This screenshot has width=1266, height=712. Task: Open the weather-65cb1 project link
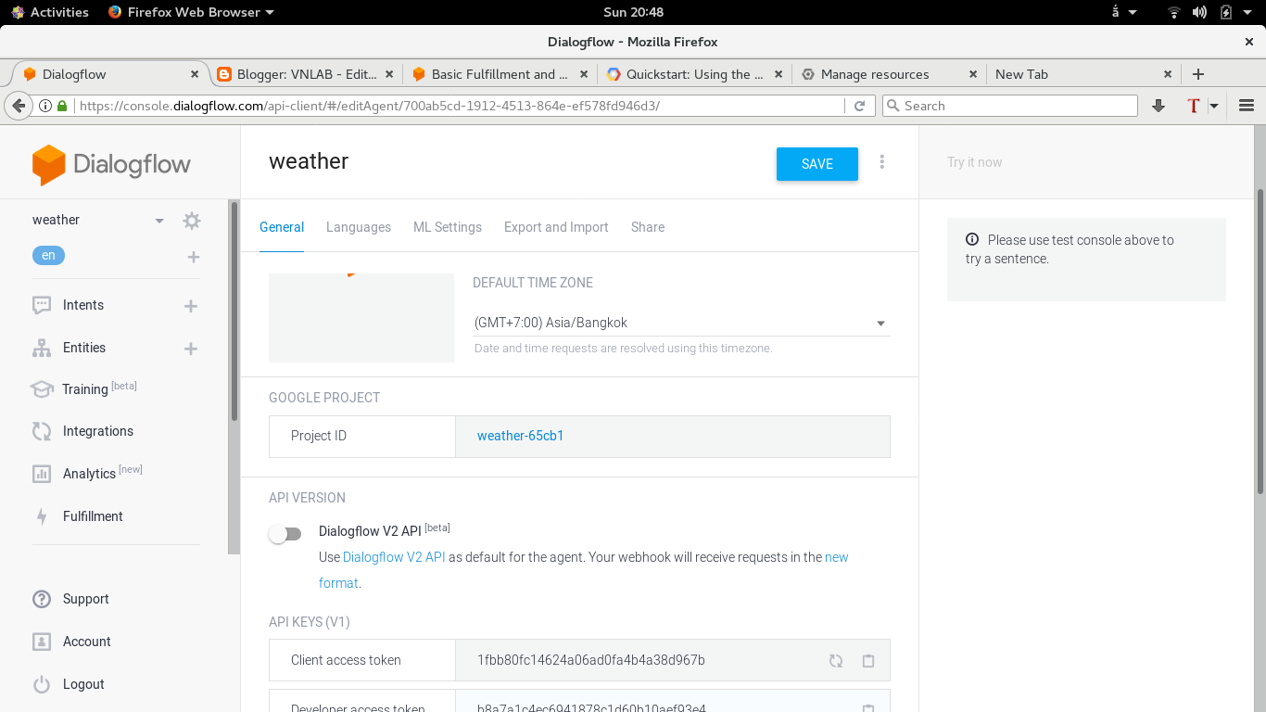(x=521, y=436)
